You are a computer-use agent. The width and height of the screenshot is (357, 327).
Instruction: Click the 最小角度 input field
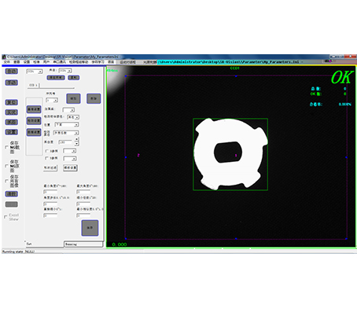[x=50, y=192]
